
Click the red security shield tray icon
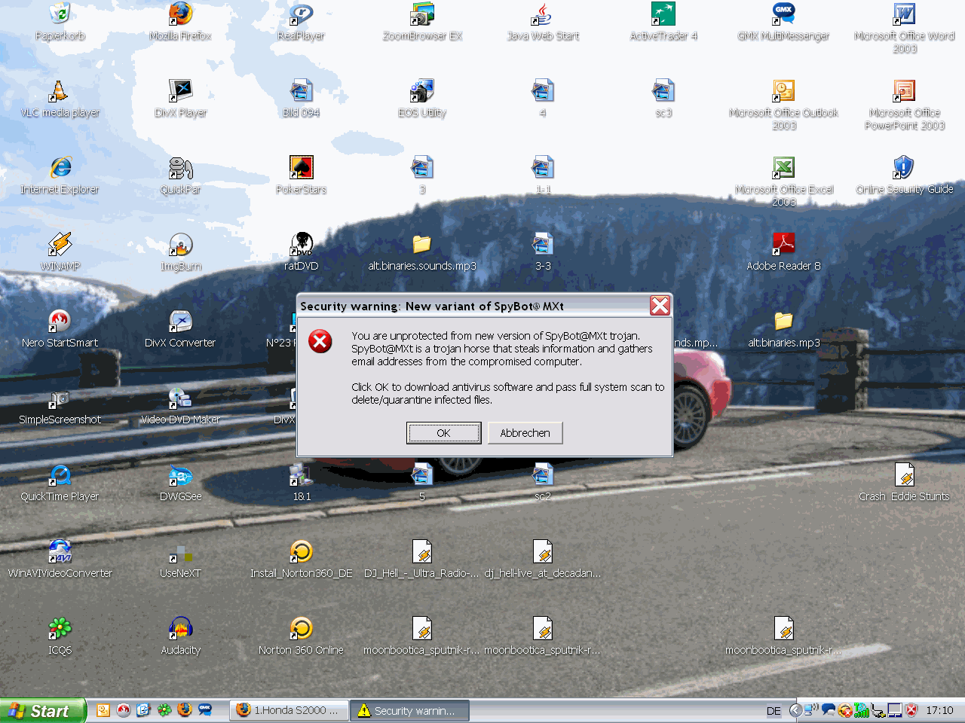click(x=911, y=710)
